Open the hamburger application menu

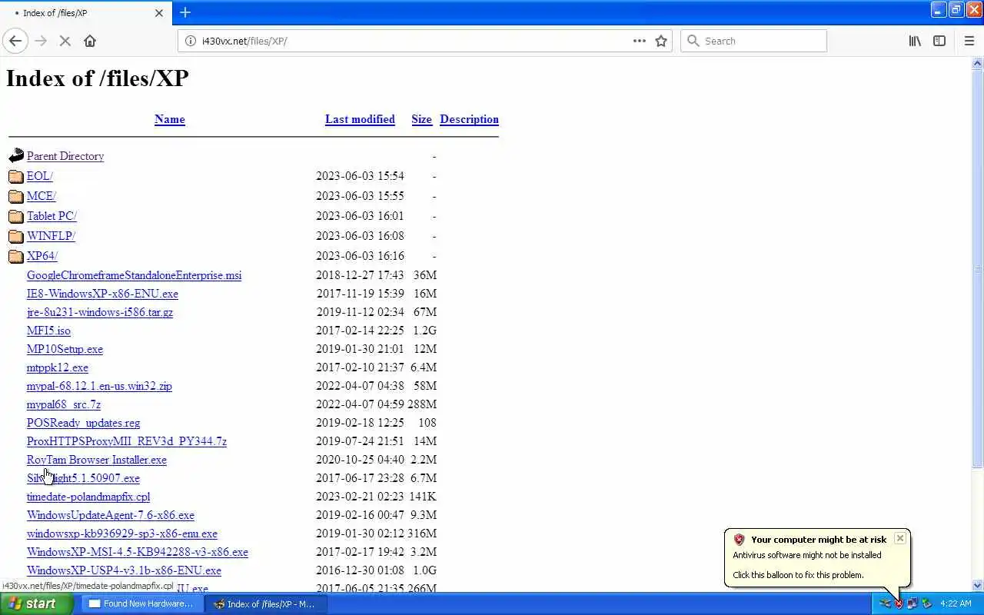tap(969, 41)
